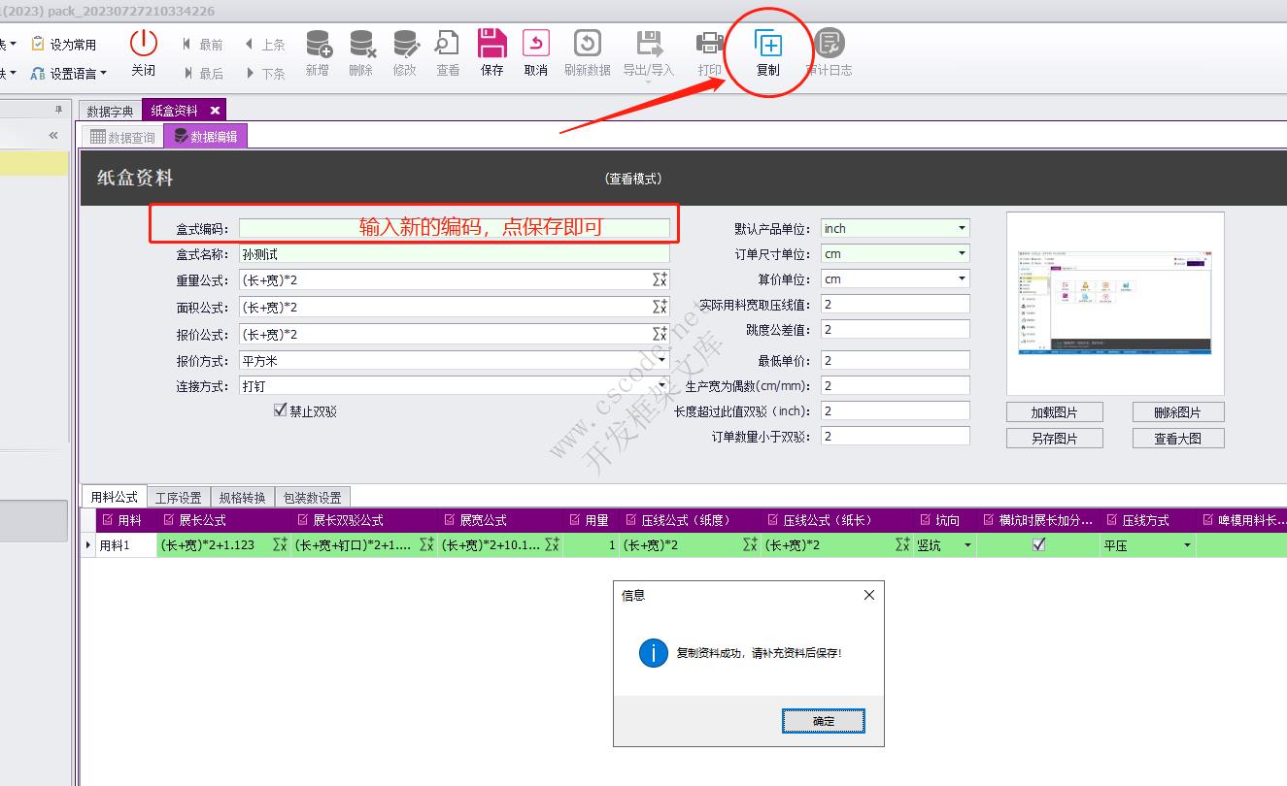Click the circled 复制 (copy) icon
1287x786 pixels.
point(767,49)
